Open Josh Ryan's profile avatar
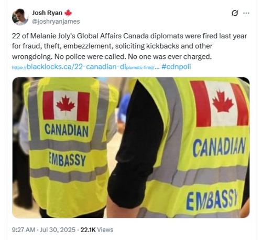 (20, 17)
